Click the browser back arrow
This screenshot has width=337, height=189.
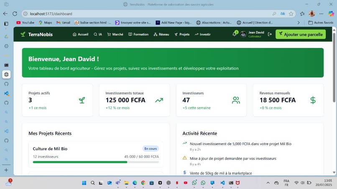tap(5, 14)
